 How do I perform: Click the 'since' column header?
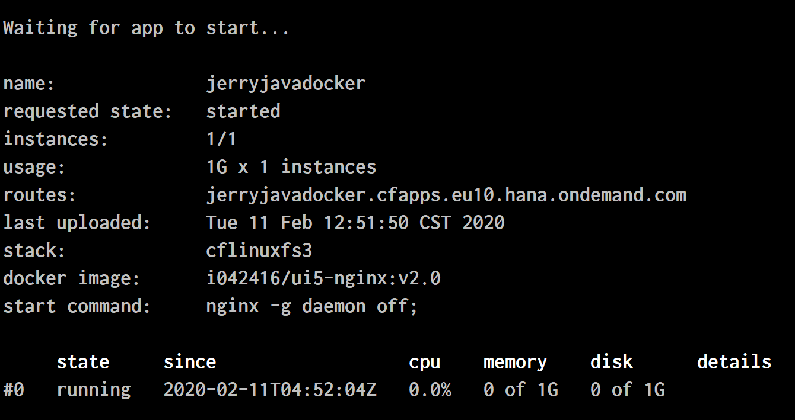tap(189, 362)
